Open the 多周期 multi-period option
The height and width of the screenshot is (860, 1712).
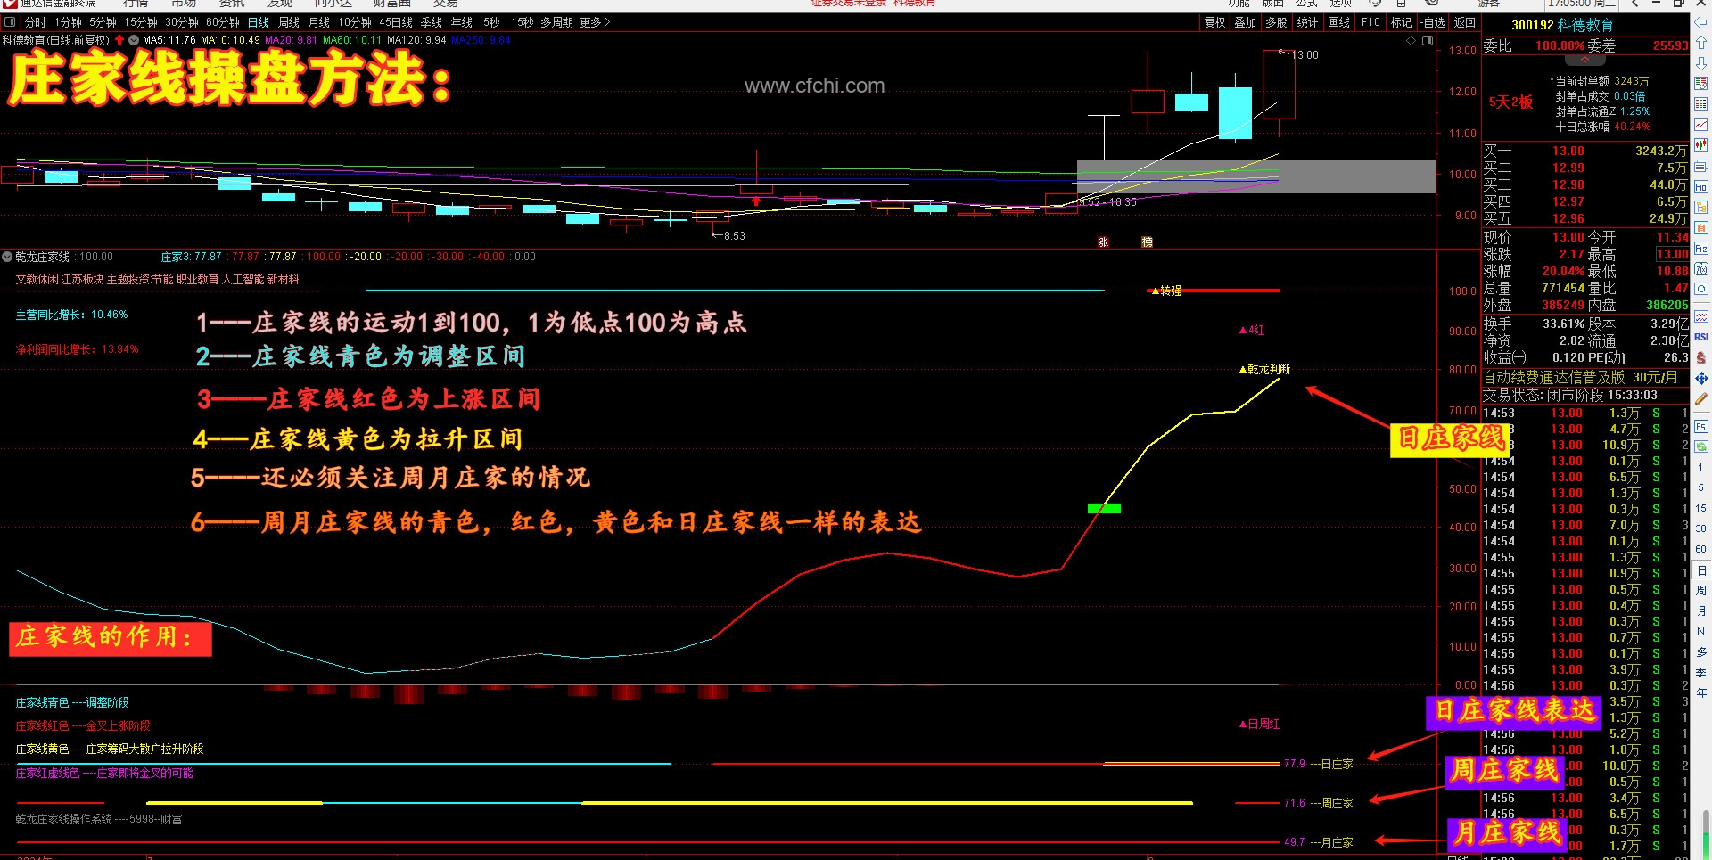pos(556,22)
